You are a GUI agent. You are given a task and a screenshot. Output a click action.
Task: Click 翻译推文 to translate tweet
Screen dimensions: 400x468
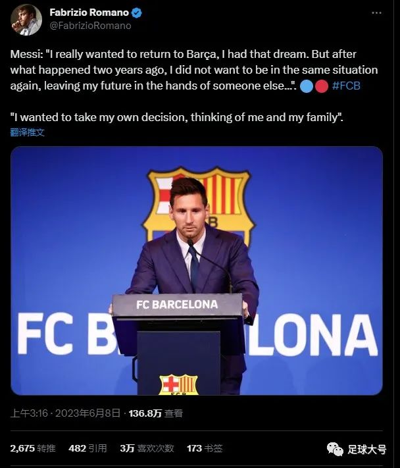click(x=28, y=132)
